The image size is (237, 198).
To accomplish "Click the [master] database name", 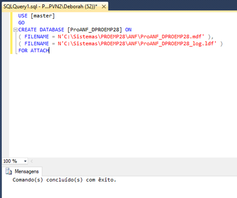I will click(x=43, y=16).
